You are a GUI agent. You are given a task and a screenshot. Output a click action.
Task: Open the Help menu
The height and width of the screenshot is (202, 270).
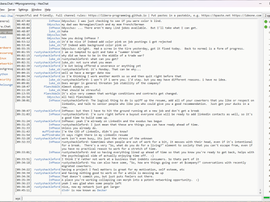tap(48, 9)
